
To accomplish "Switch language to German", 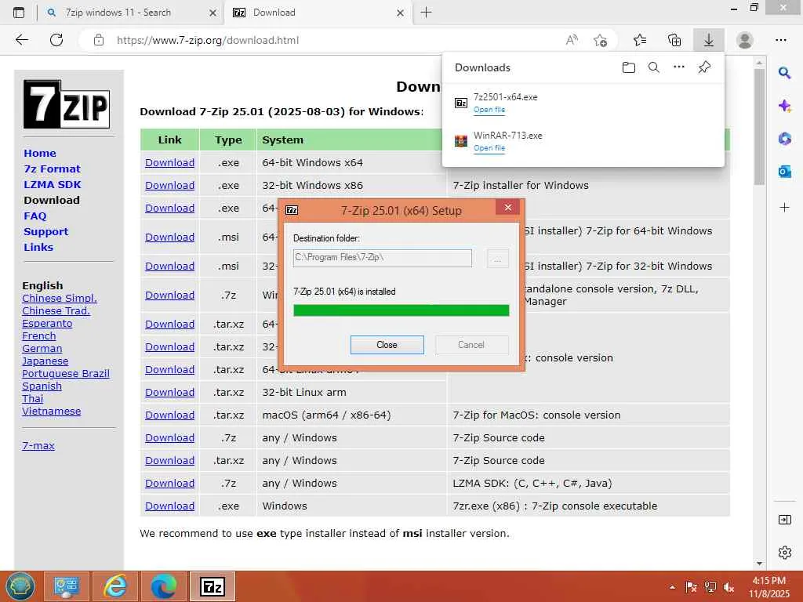I will point(42,349).
